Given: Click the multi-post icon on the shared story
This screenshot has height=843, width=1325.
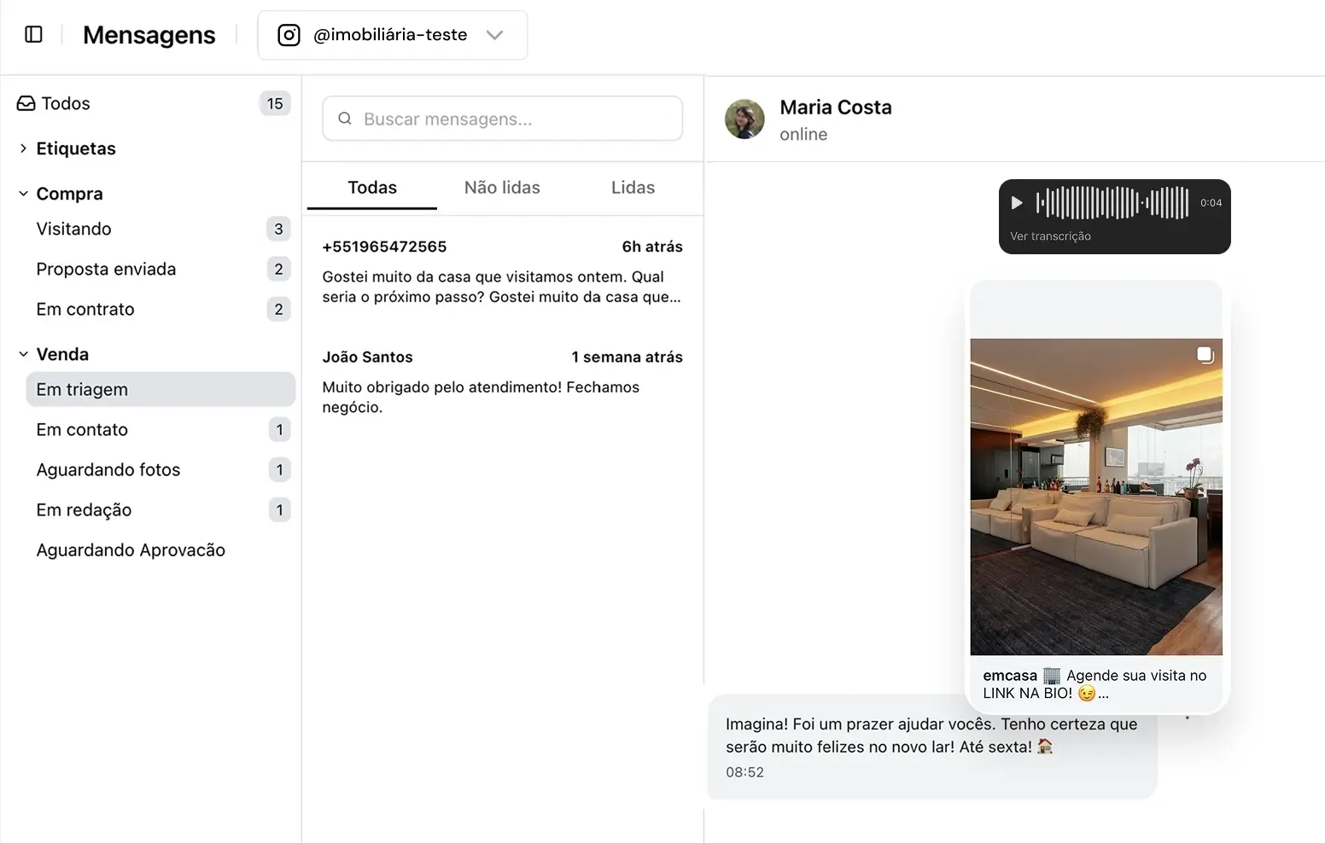Looking at the screenshot, I should 1205,354.
